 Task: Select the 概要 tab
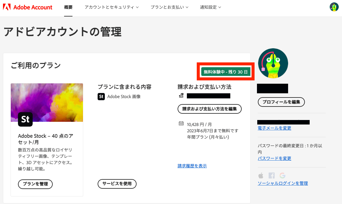coord(68,7)
